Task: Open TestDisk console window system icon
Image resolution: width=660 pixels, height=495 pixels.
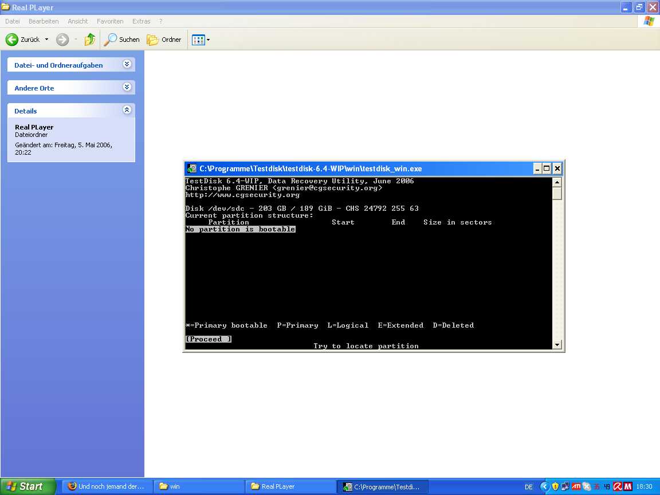Action: (x=192, y=168)
